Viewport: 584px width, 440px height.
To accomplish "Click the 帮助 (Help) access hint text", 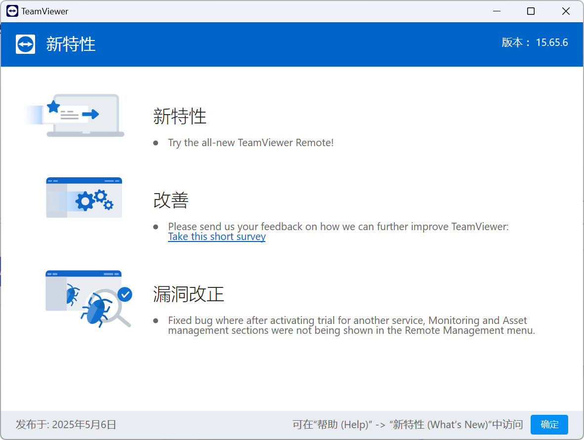I will [x=407, y=425].
